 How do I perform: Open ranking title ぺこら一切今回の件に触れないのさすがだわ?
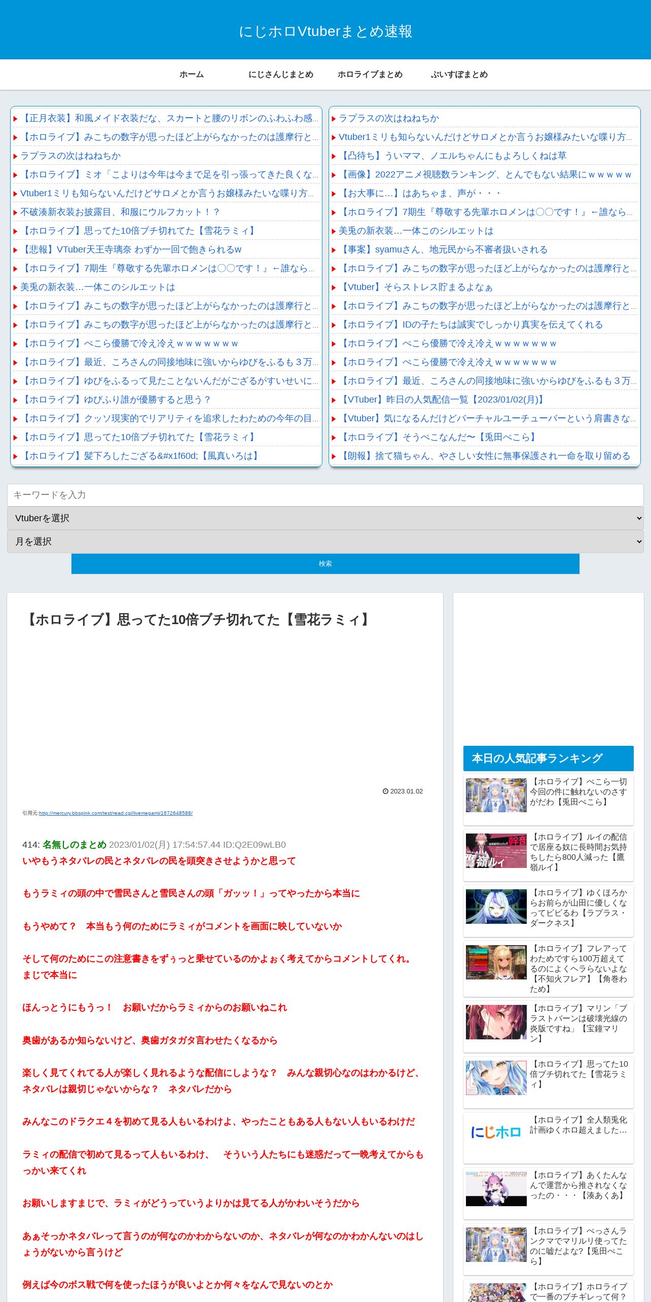(x=578, y=792)
